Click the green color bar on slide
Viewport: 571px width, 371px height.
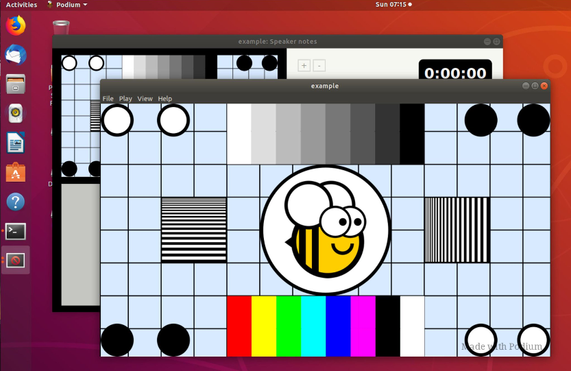point(289,326)
